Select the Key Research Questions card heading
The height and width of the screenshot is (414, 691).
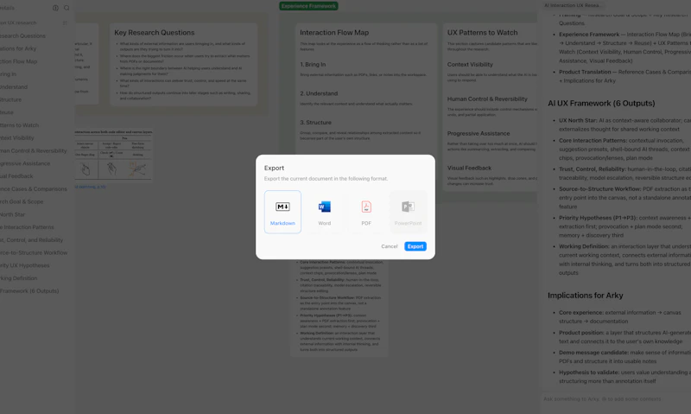tap(155, 33)
